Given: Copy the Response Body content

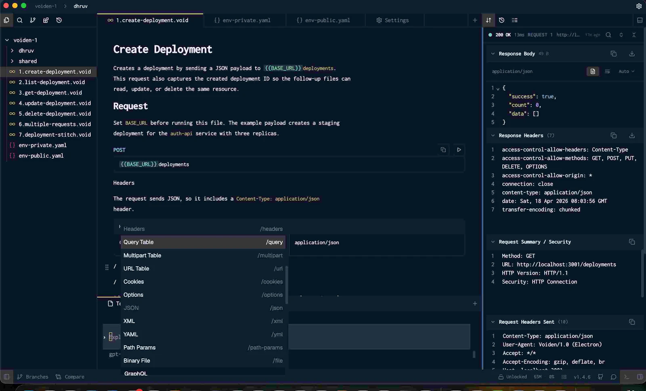Looking at the screenshot, I should pyautogui.click(x=613, y=54).
